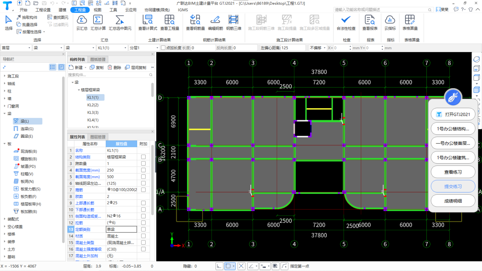
Task: Open the 视图 ribbon tab
Action: point(97,10)
